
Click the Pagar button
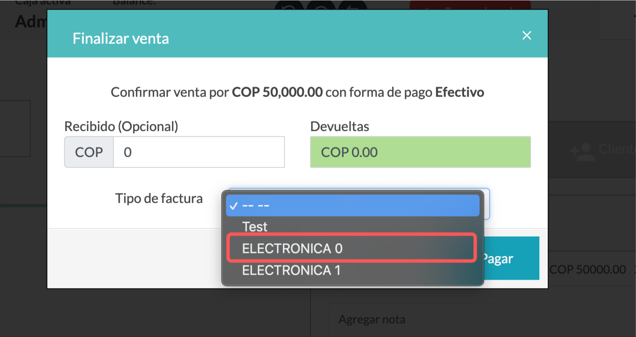click(511, 258)
